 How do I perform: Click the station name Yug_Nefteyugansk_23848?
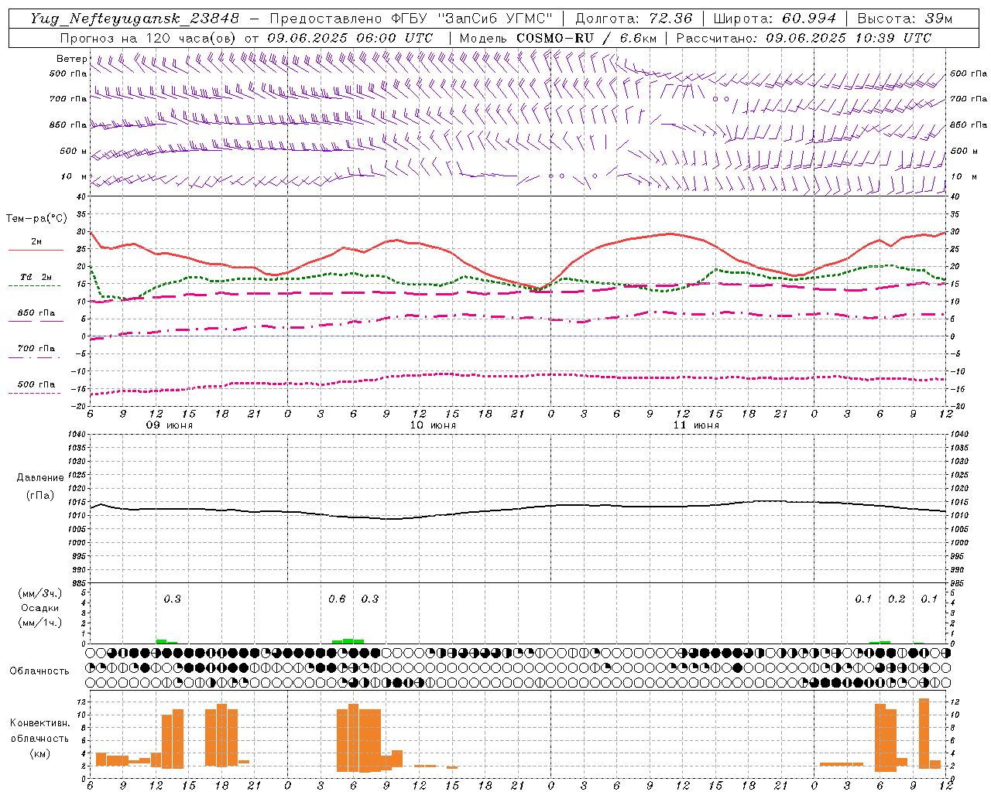(135, 19)
